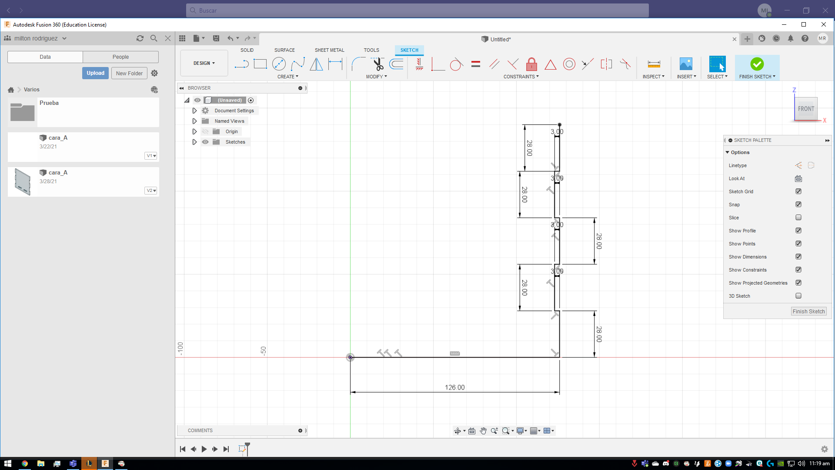Apply Concentric constraint
The height and width of the screenshot is (470, 835).
[569, 64]
